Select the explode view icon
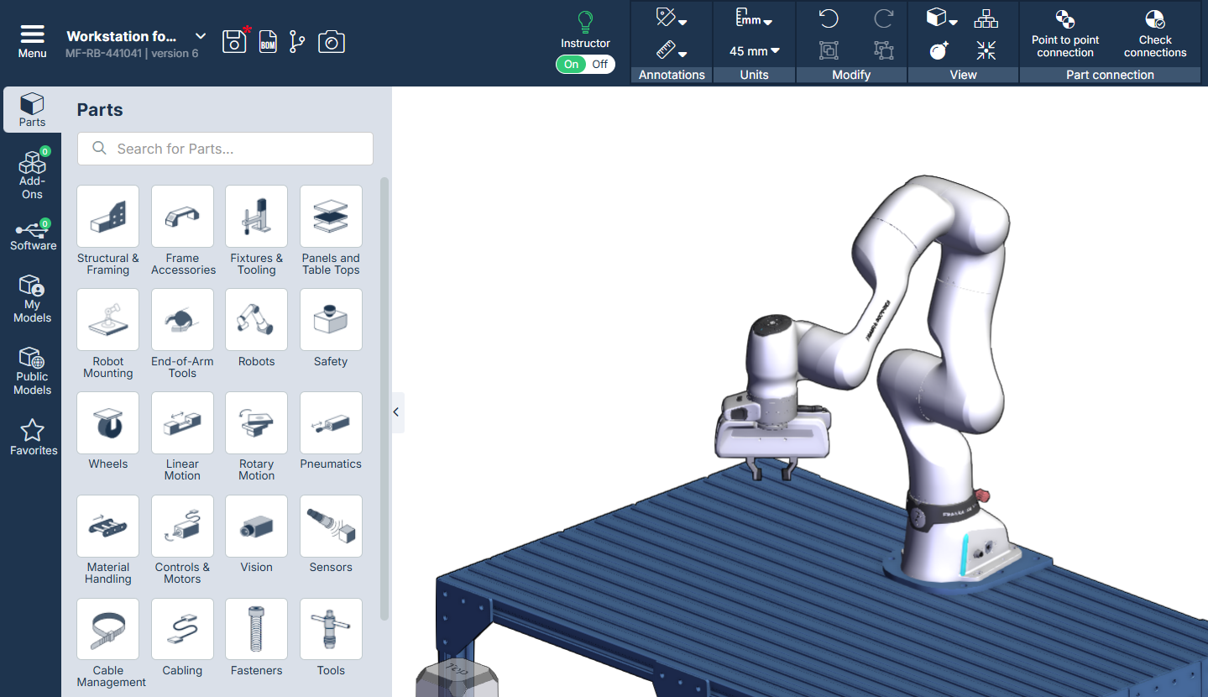Screen dimensions: 1208x697 point(939,50)
